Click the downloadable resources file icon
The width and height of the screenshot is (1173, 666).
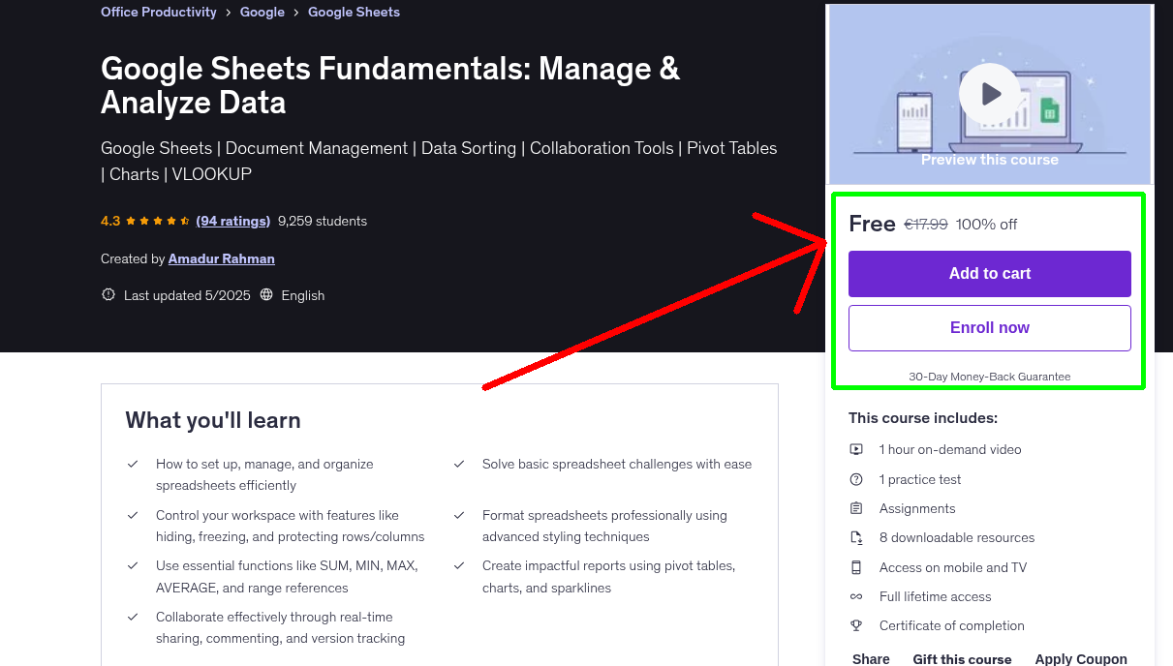coord(856,538)
